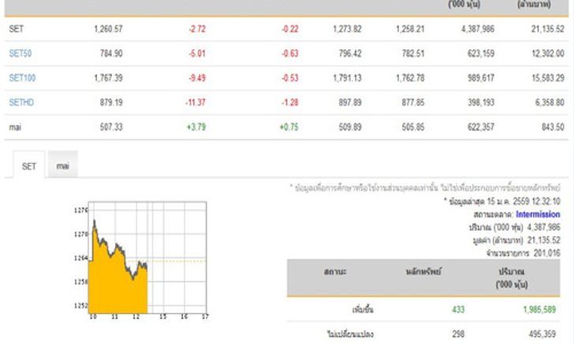Select SETHD value 6,358.80

tap(550, 102)
